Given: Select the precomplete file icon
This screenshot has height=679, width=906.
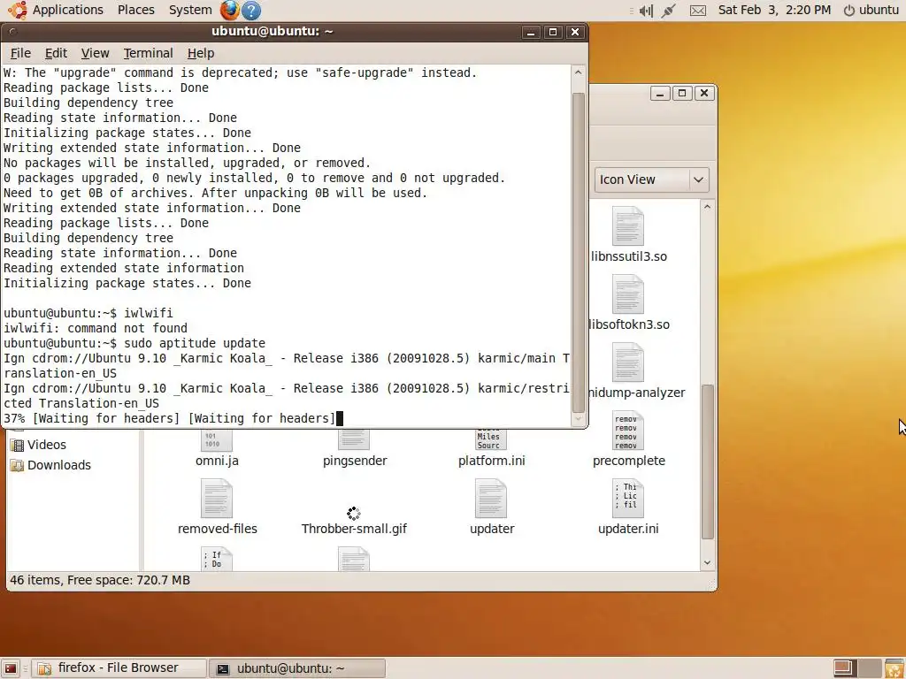Looking at the screenshot, I should coord(627,431).
